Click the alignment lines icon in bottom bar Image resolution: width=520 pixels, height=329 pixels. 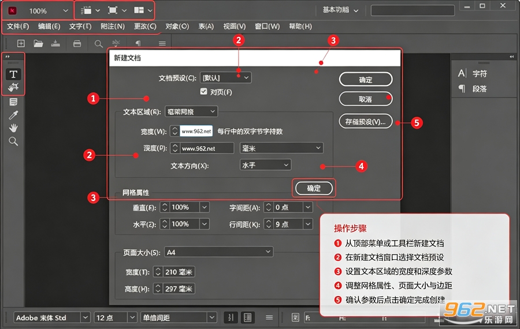pos(269,317)
